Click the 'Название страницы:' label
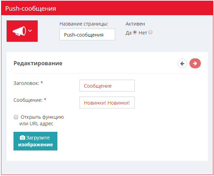The width and height of the screenshot is (214, 176). [84, 24]
